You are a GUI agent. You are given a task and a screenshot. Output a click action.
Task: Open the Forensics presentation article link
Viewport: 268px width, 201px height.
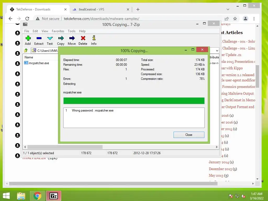239,87
